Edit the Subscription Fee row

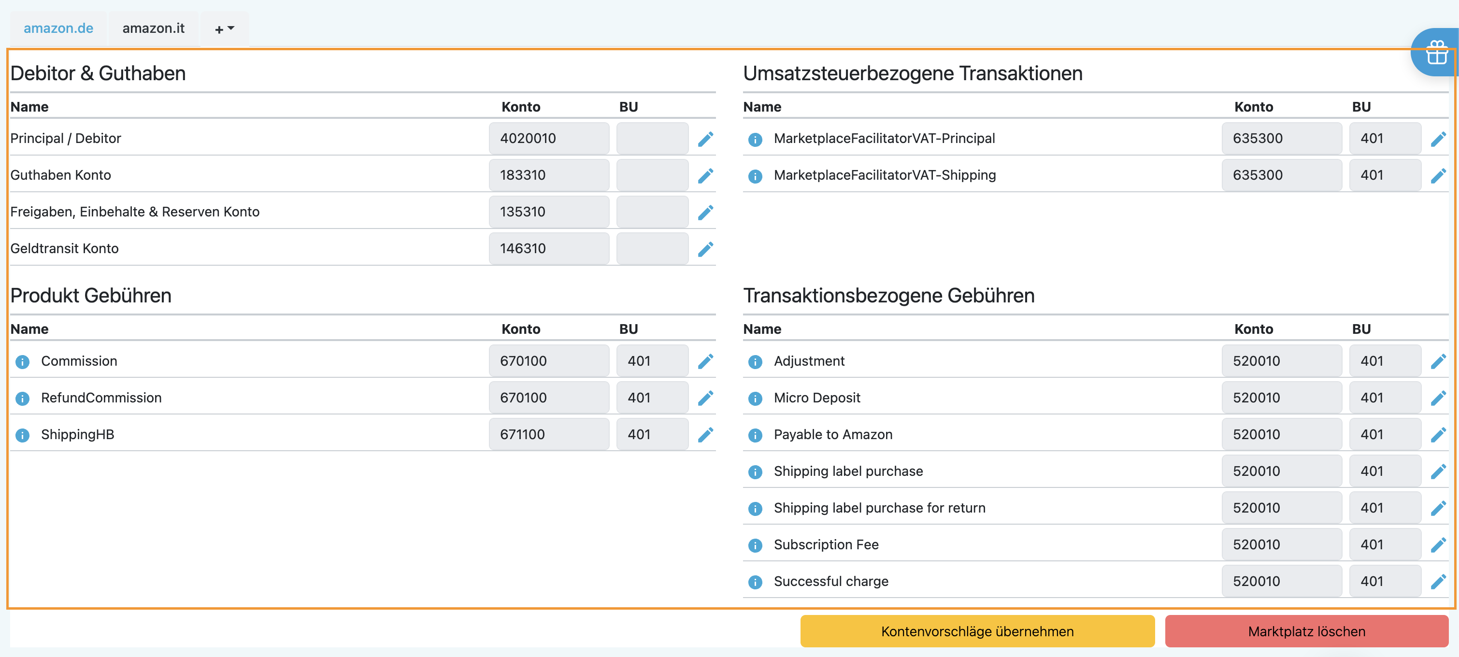tap(1438, 545)
